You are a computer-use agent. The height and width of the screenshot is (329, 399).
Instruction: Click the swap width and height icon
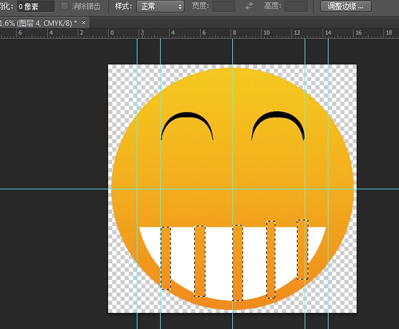coord(249,7)
